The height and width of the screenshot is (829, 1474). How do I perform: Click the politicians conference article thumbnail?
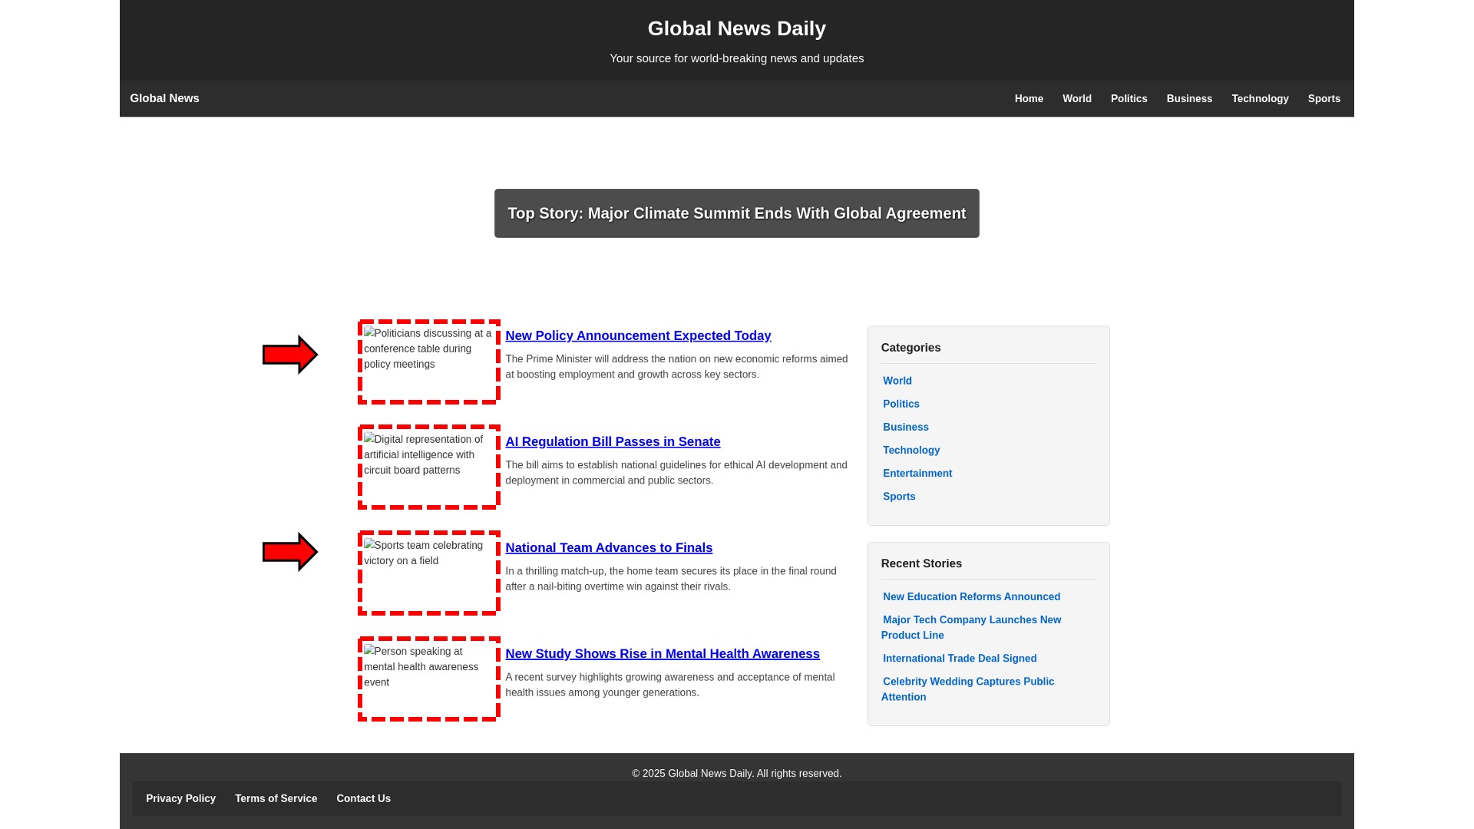click(428, 362)
